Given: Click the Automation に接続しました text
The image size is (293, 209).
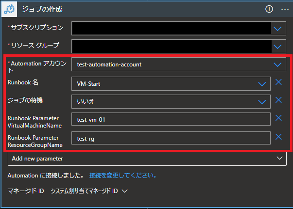Looking at the screenshot, I should coord(45,176).
